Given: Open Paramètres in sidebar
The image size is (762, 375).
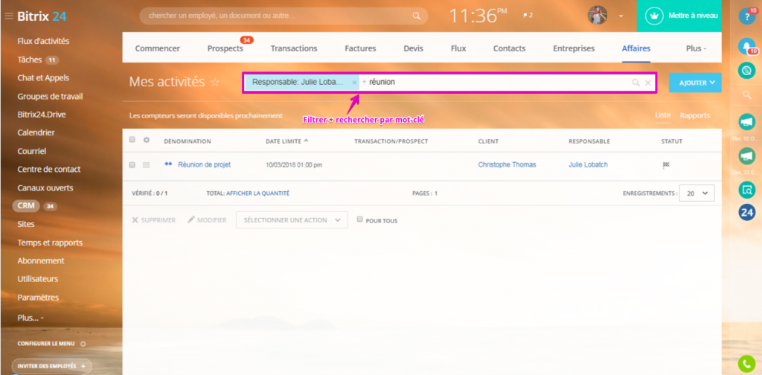Looking at the screenshot, I should coord(38,298).
